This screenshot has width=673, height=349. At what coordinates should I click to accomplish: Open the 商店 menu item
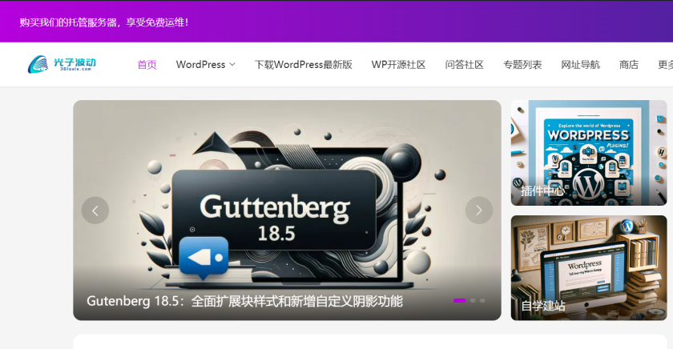tap(629, 65)
